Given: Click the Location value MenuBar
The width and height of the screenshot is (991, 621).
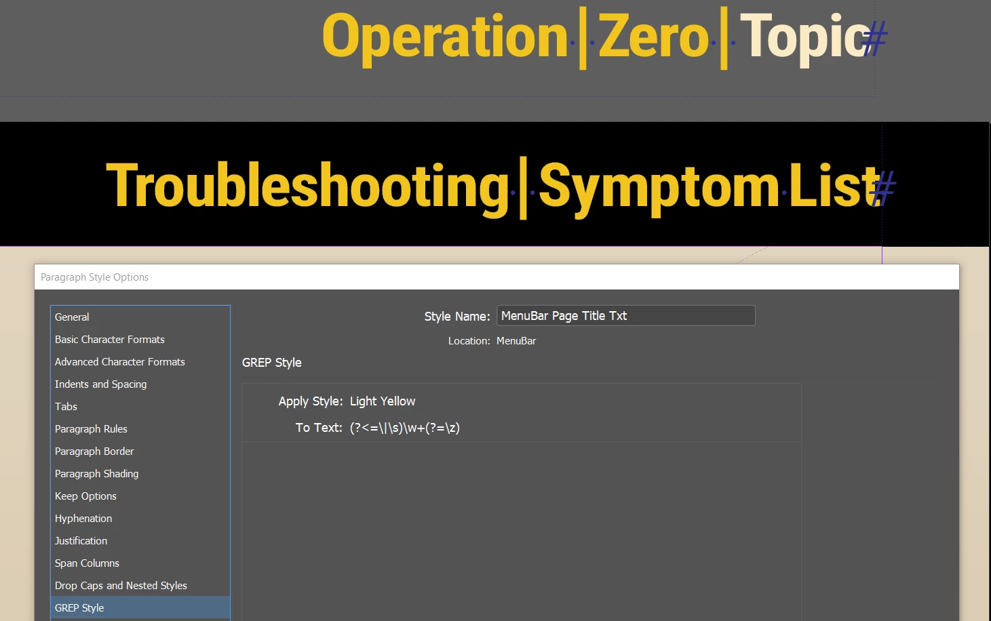Looking at the screenshot, I should point(516,341).
